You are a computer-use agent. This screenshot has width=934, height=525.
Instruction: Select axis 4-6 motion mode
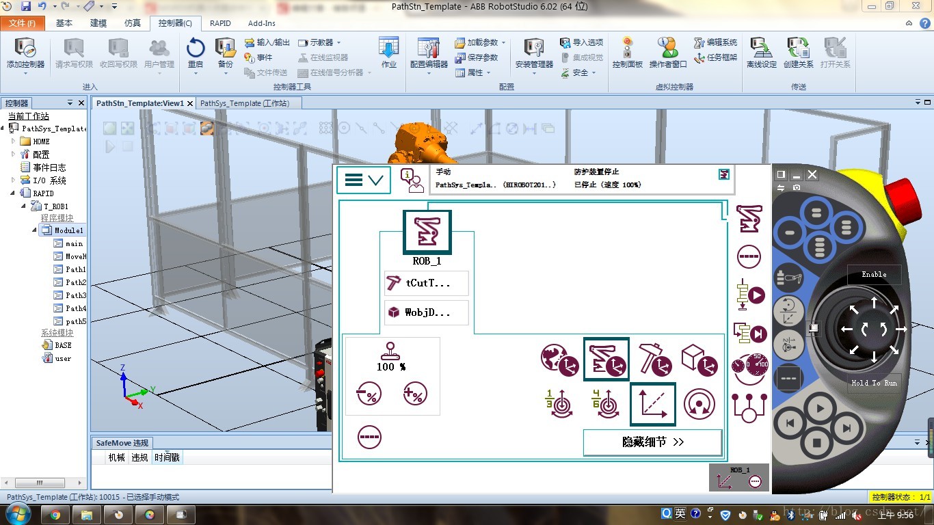click(x=606, y=403)
